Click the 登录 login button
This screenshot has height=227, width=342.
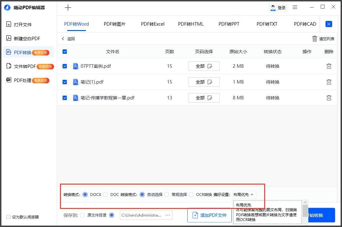[x=278, y=8]
